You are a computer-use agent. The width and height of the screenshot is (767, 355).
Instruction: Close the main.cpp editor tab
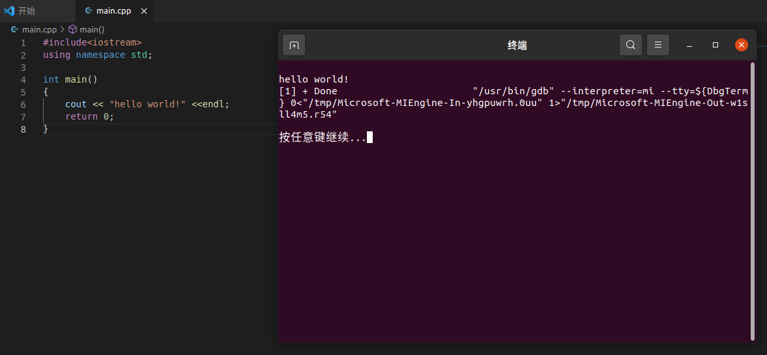point(144,11)
